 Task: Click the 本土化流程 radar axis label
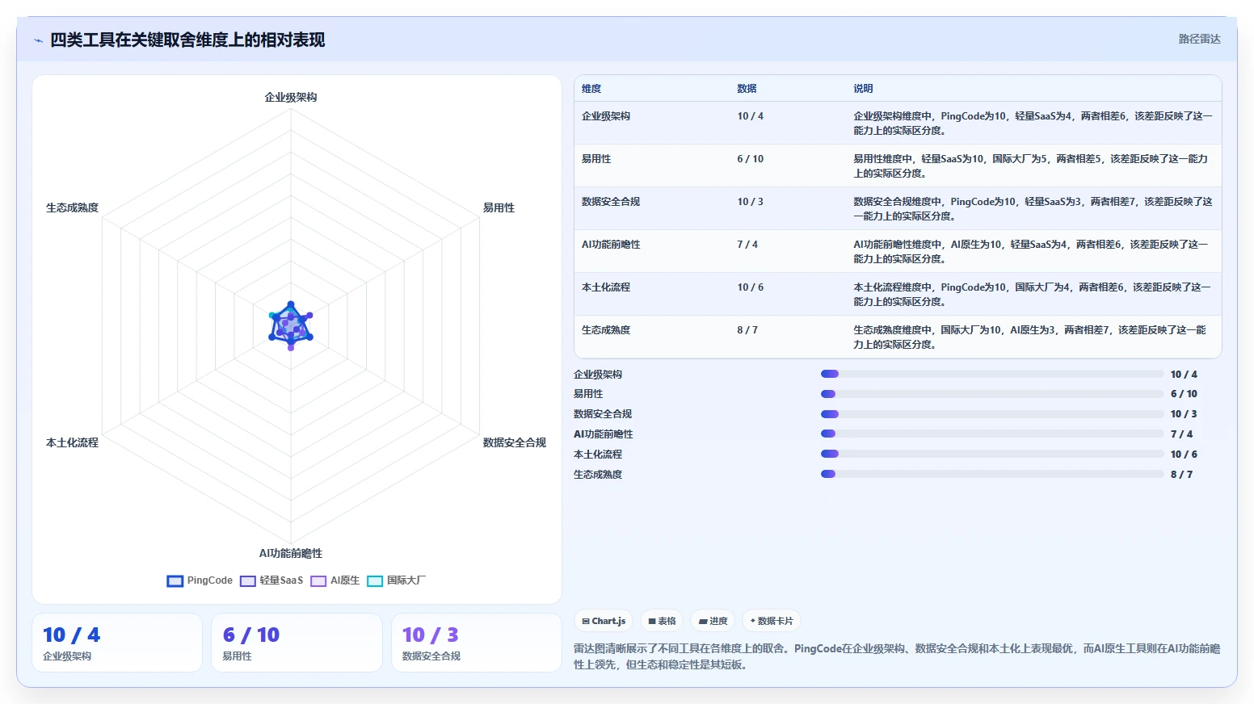(x=72, y=443)
